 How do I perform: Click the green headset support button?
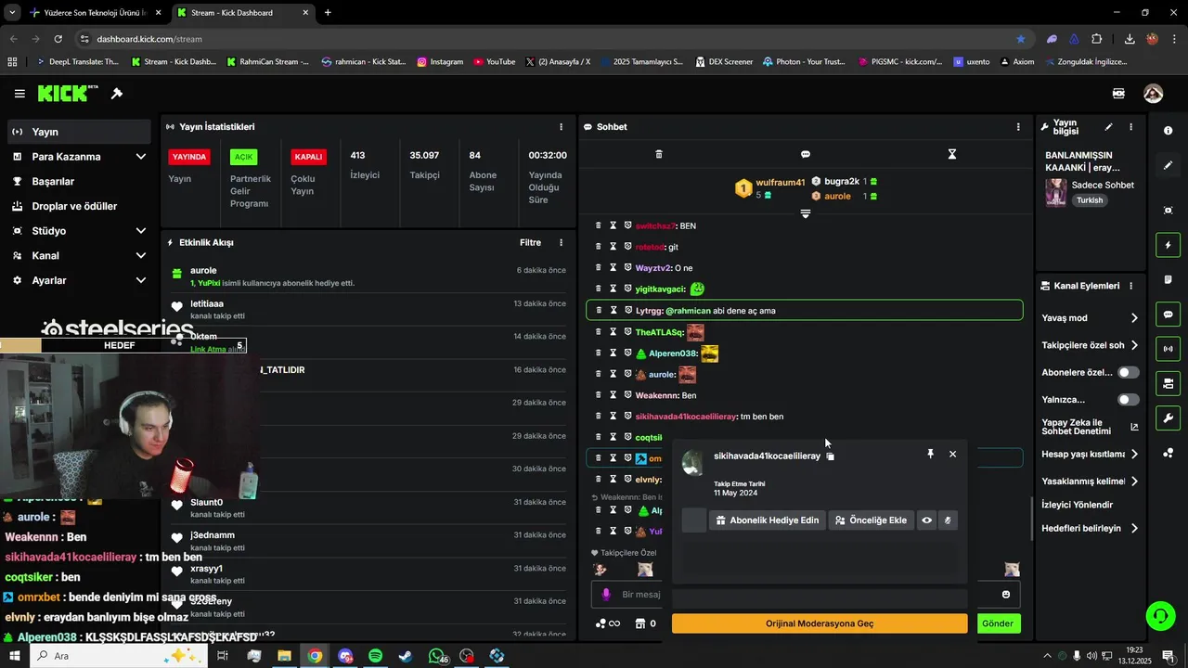click(x=1159, y=615)
